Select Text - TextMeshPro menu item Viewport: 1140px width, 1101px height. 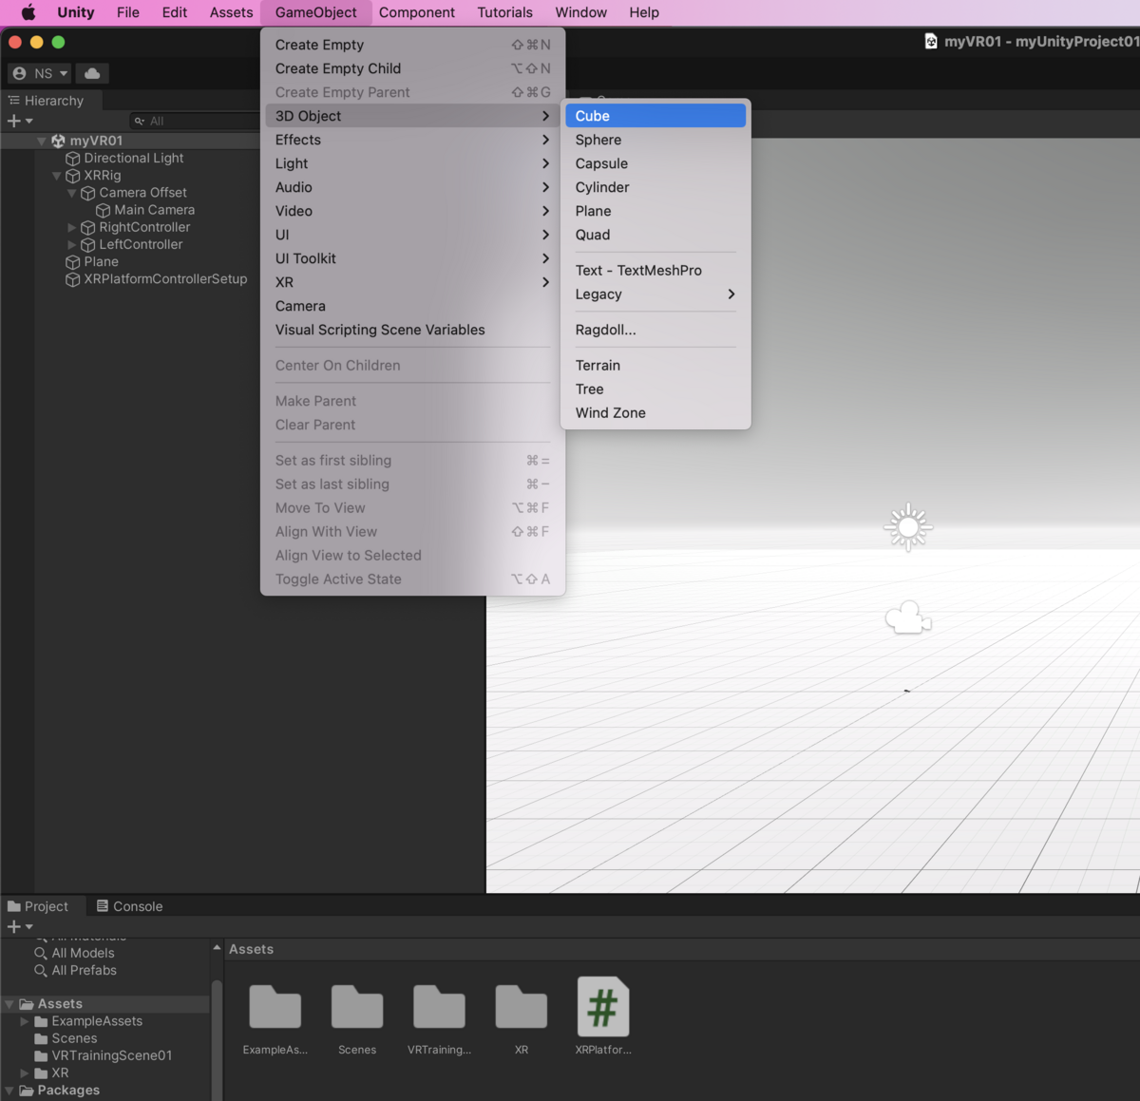pyautogui.click(x=655, y=270)
